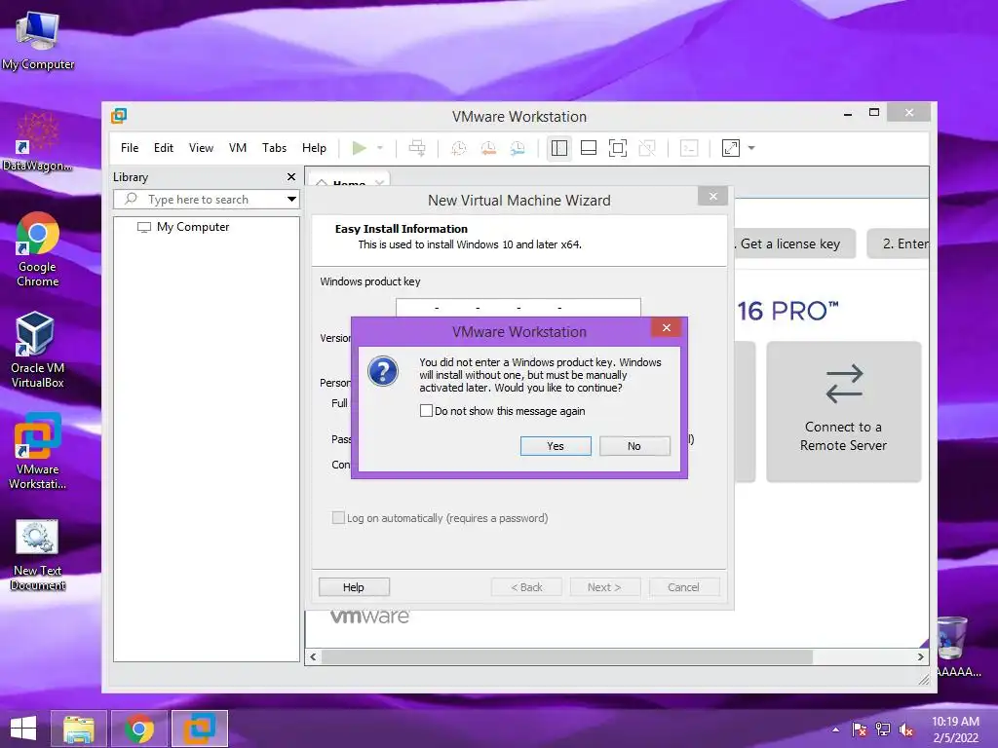Select New Text Document desktop icon
Screen dimensions: 998x748
[x=38, y=555]
